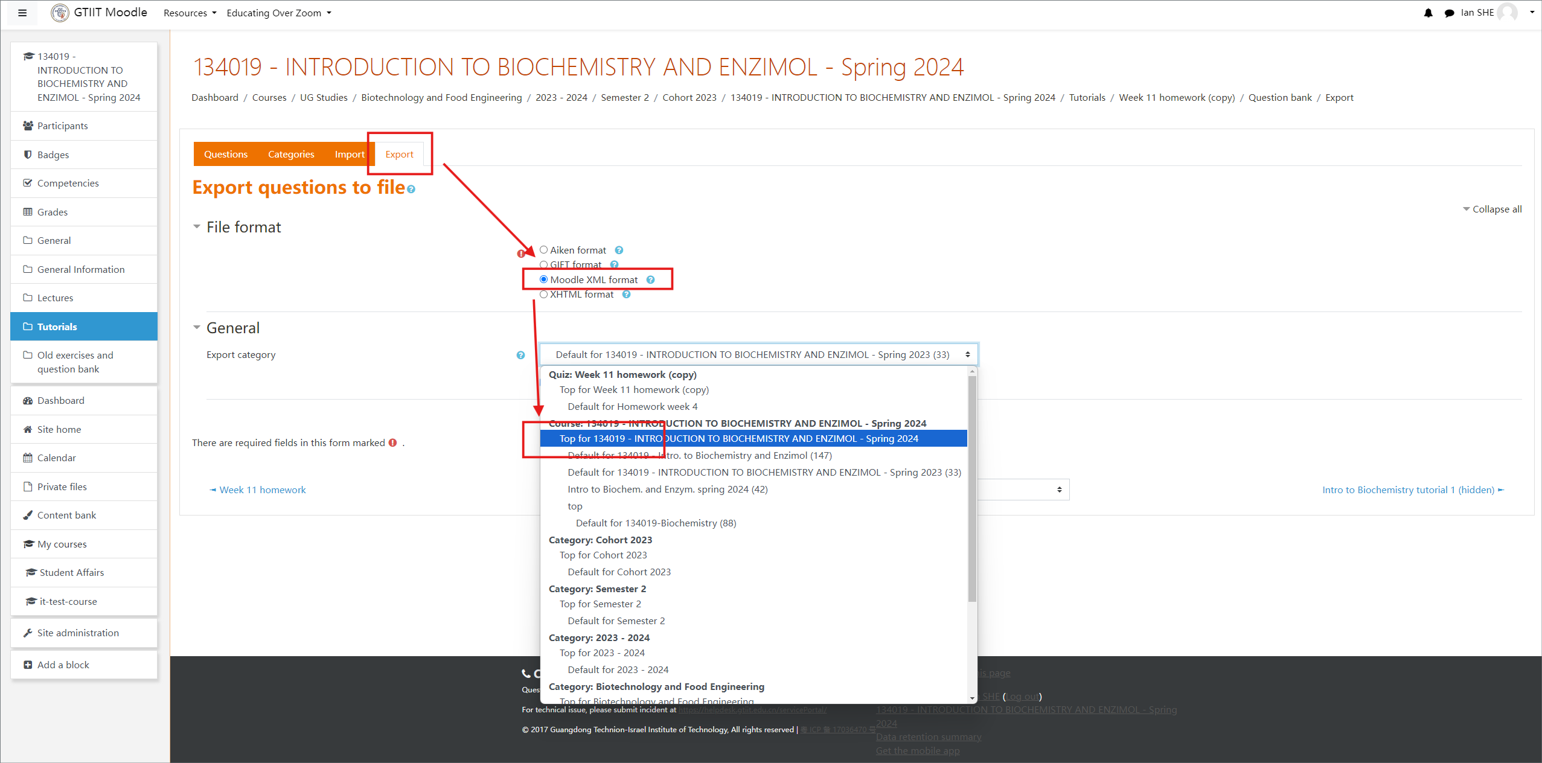Screen dimensions: 1542x763
Task: Switch to the Import tab
Action: 350,155
